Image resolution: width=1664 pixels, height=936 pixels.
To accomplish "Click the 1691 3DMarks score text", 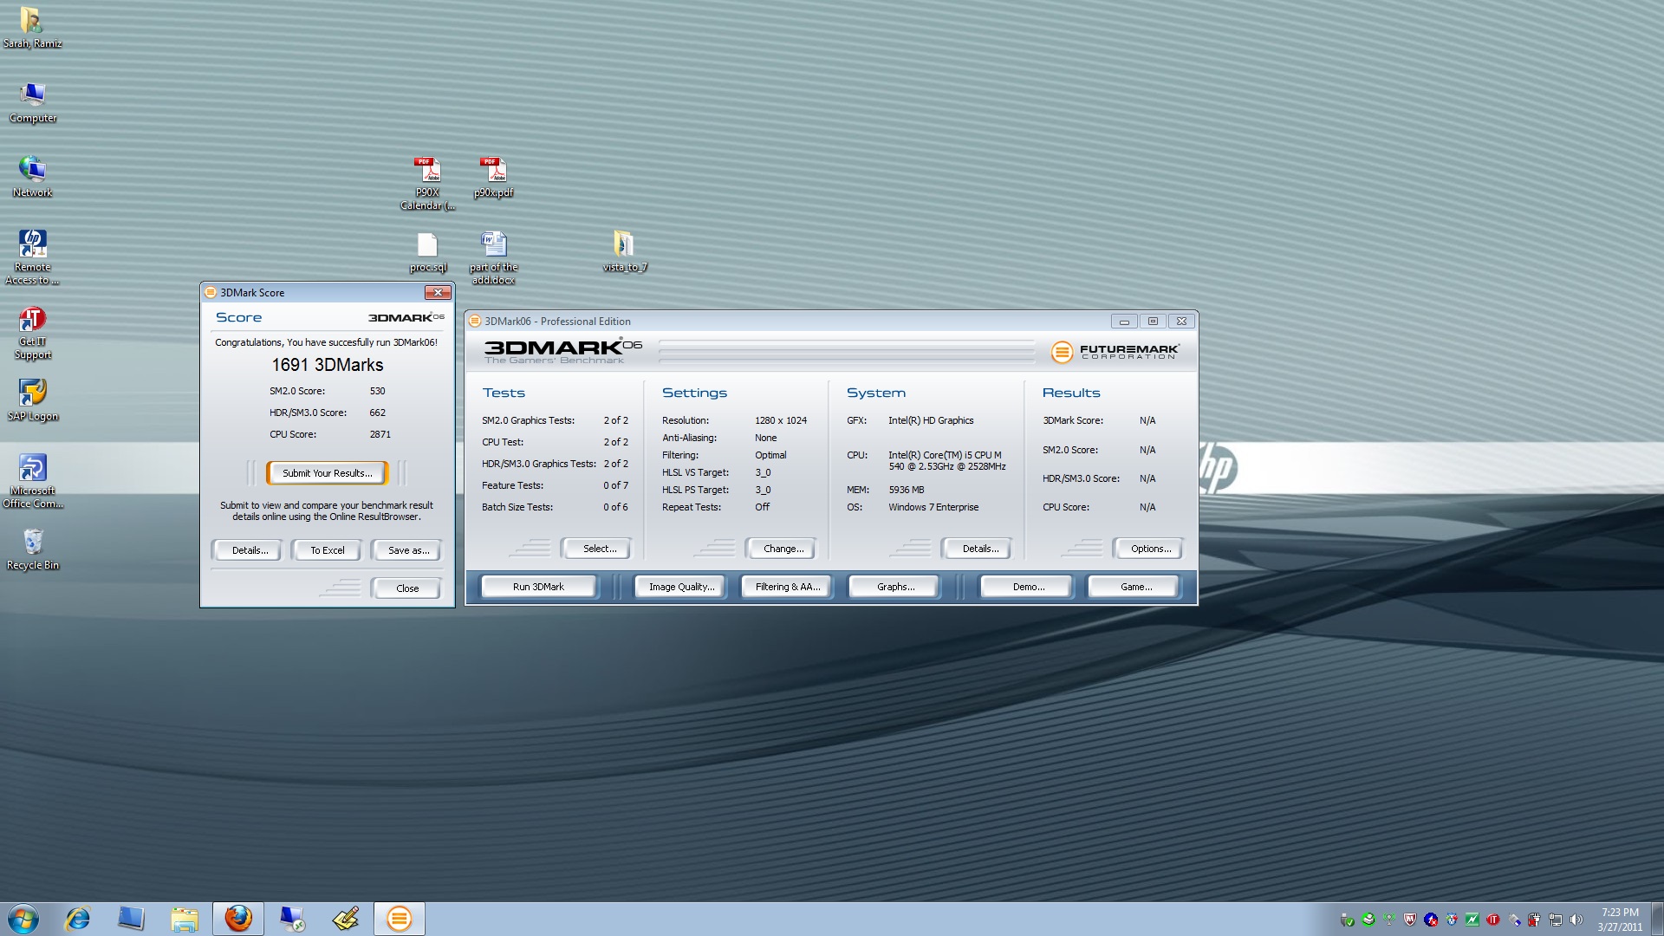I will (327, 365).
